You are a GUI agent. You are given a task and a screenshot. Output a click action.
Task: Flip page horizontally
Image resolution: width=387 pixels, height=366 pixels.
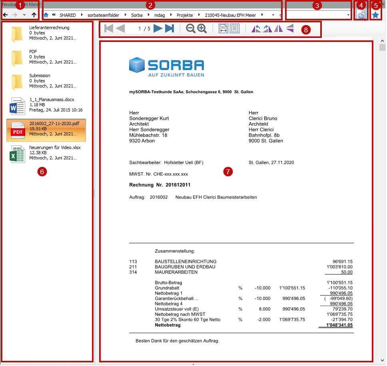click(x=279, y=29)
